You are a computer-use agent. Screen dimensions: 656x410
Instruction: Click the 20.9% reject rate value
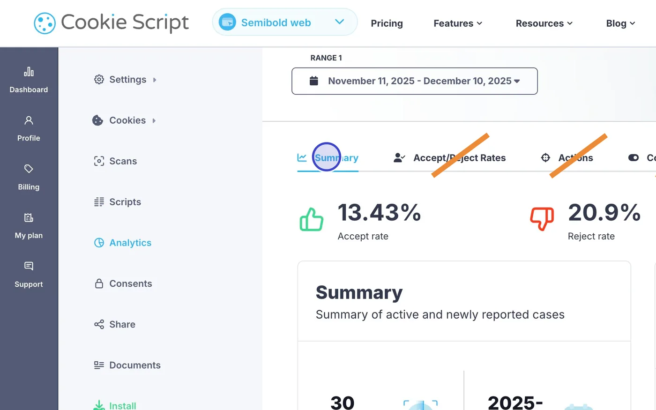click(x=604, y=212)
